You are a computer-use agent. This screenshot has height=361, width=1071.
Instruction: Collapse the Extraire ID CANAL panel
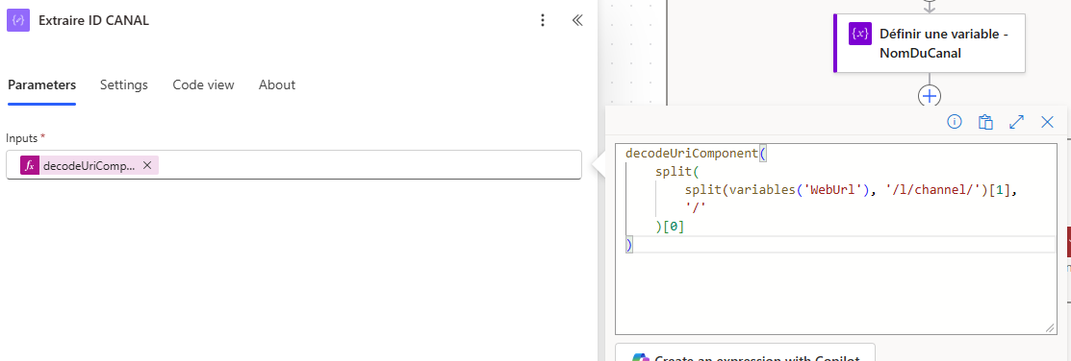pos(577,20)
